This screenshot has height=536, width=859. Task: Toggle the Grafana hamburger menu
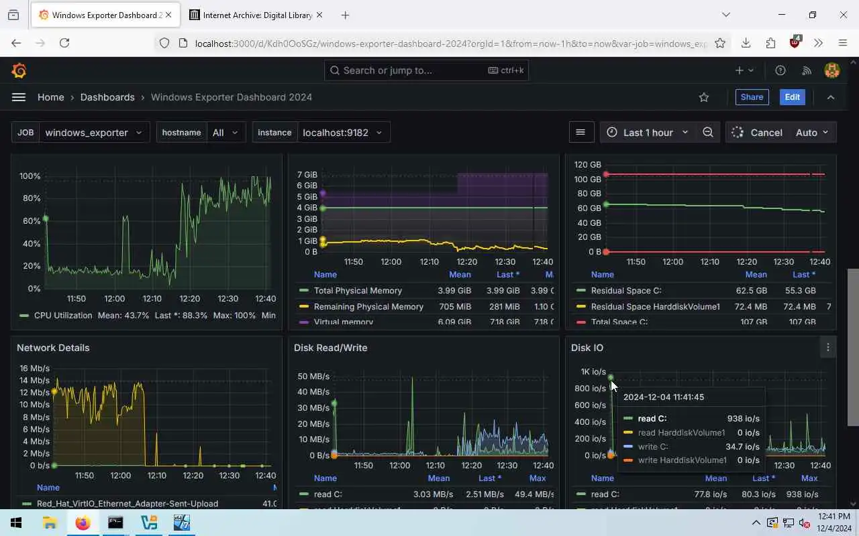point(19,97)
